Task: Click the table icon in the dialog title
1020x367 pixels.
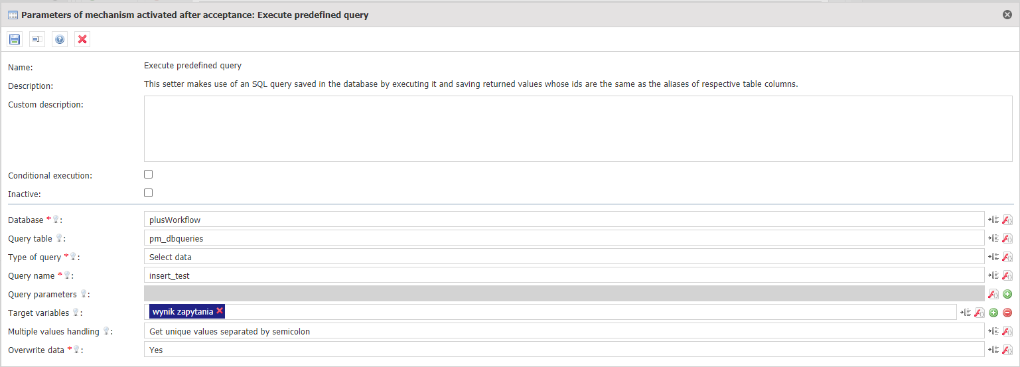Action: coord(13,15)
